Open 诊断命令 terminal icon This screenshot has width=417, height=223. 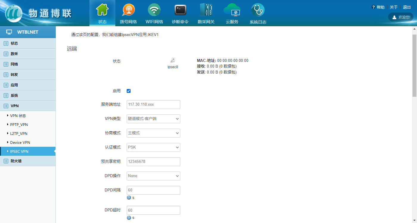[x=180, y=10]
